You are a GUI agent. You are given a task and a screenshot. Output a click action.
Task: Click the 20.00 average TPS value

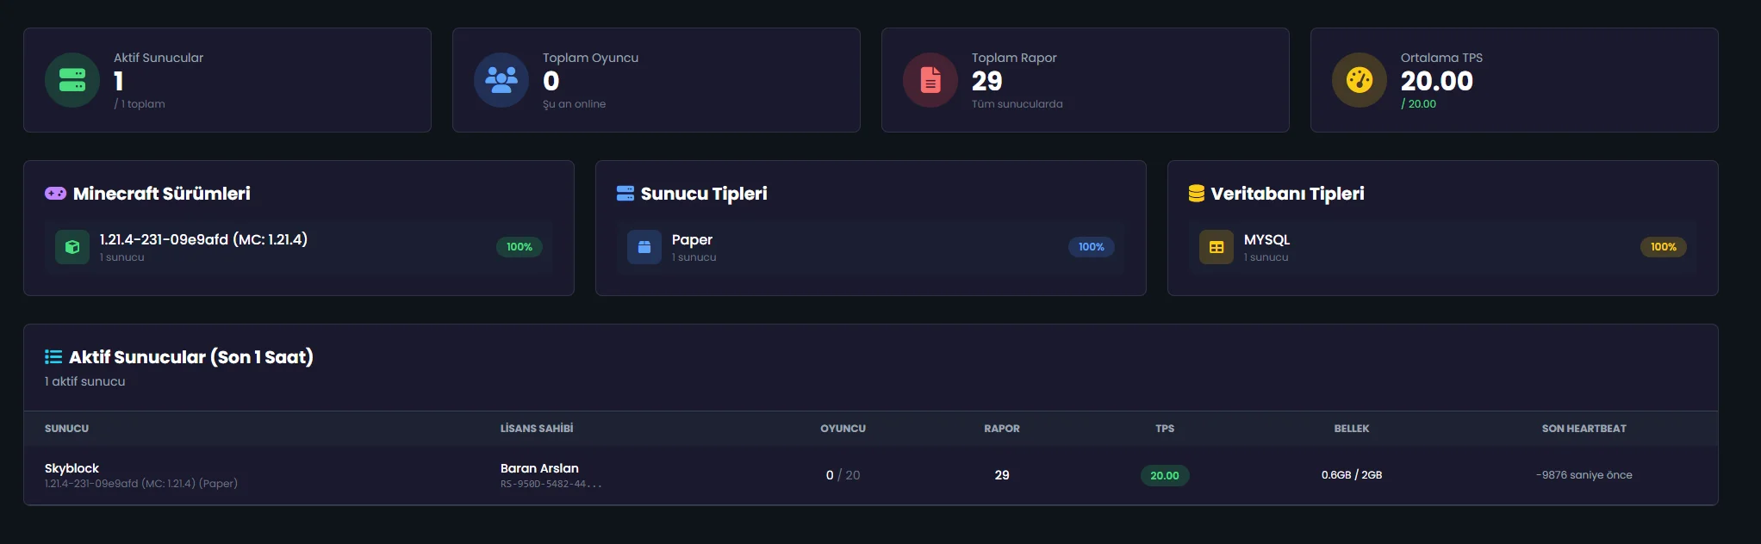point(1437,81)
